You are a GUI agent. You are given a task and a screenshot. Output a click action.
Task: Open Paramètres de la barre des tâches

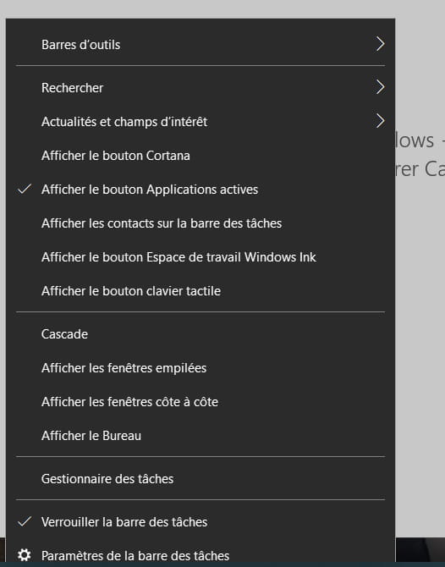click(201, 555)
